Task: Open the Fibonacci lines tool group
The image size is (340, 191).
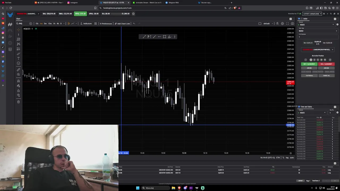Action: click(x=18, y=39)
